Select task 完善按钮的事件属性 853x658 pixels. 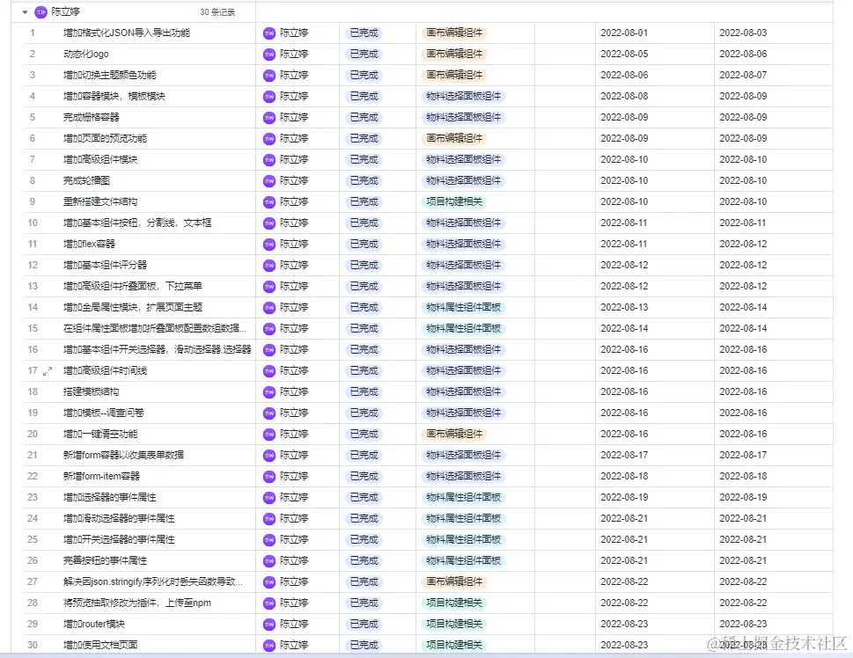[105, 560]
